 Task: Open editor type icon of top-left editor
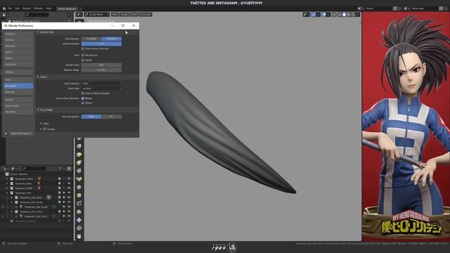tap(5, 14)
